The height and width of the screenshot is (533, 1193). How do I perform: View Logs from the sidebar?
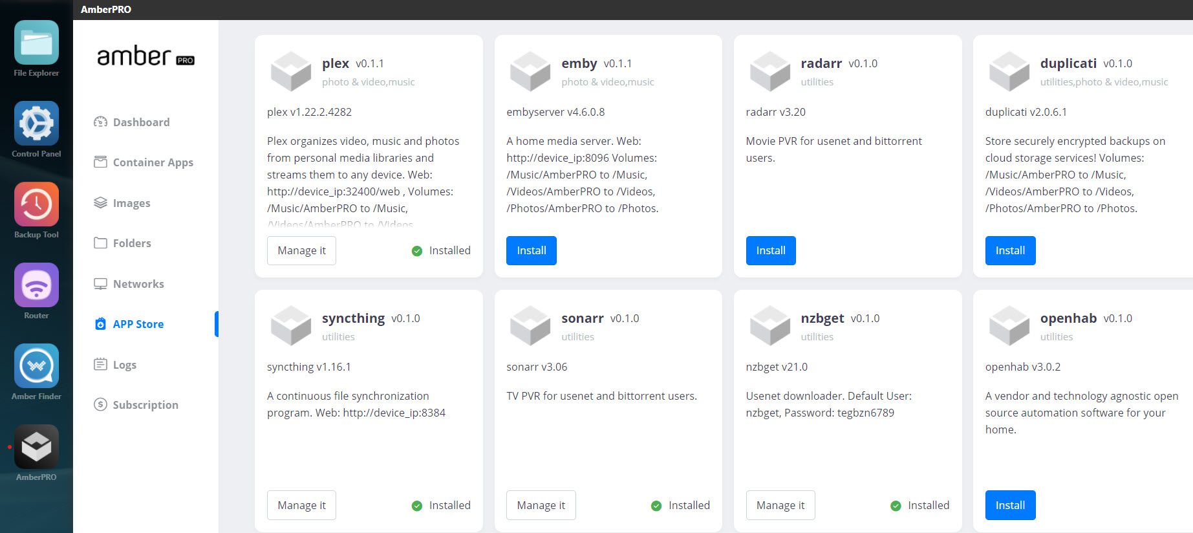click(x=124, y=365)
